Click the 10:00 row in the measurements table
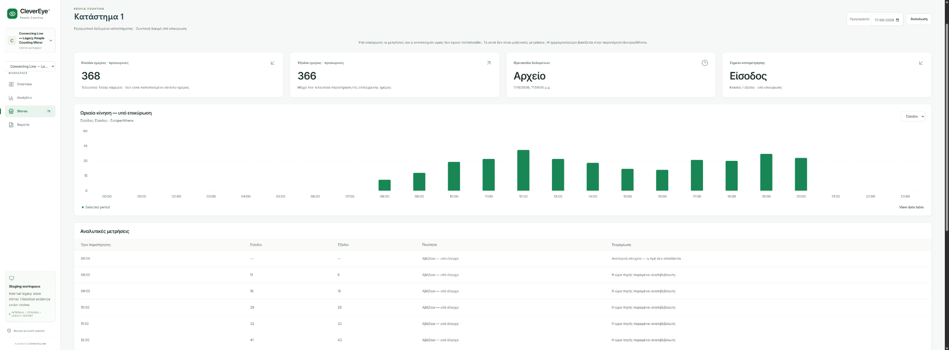 [x=503, y=307]
